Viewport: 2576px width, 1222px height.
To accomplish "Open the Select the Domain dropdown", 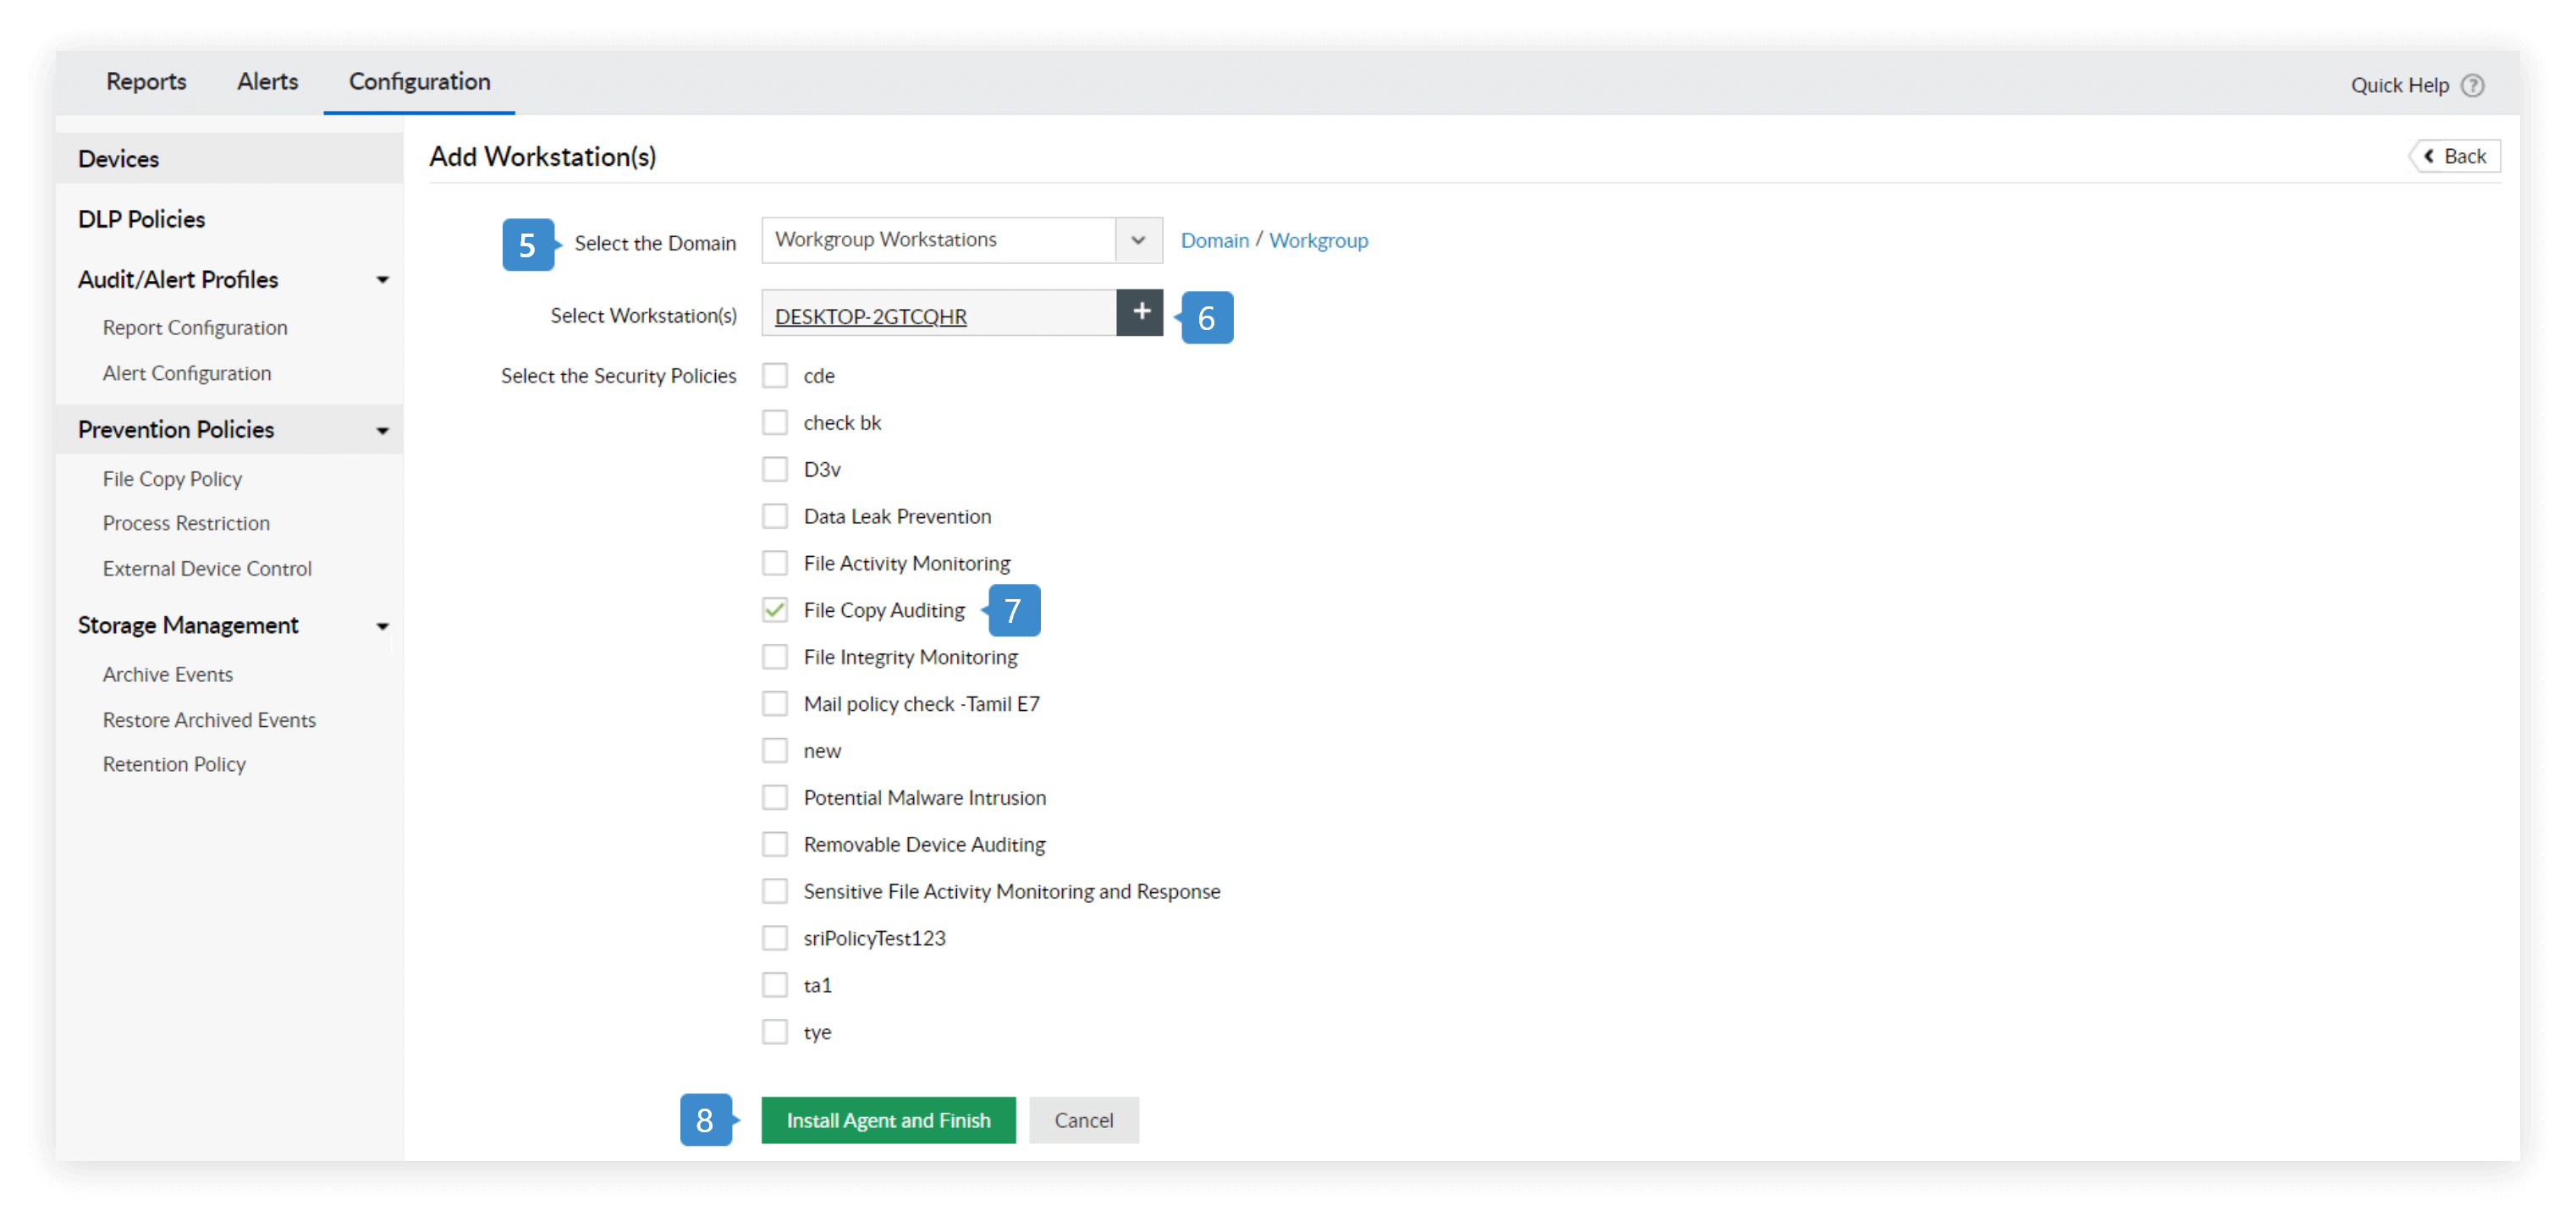I will tap(1138, 240).
